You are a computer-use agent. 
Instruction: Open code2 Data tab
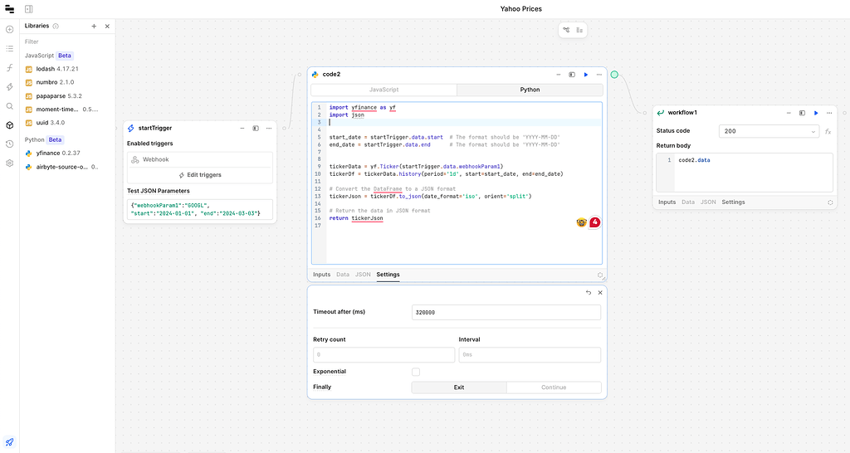[343, 275]
